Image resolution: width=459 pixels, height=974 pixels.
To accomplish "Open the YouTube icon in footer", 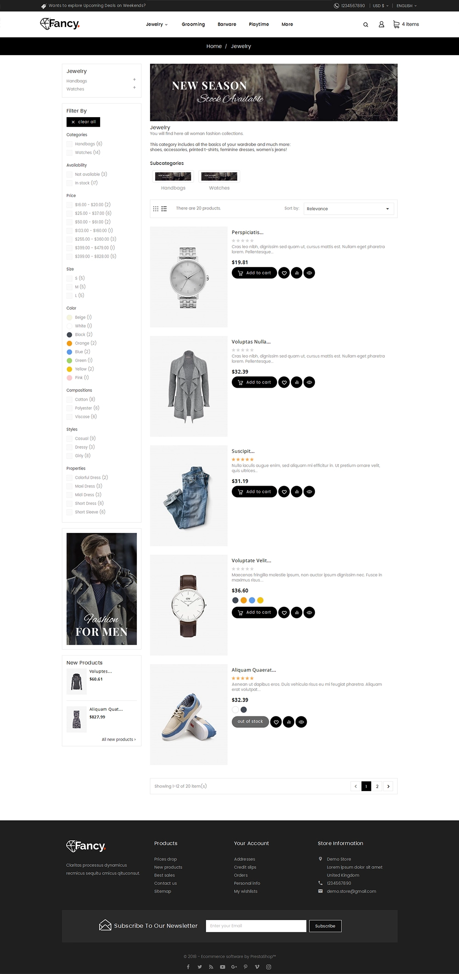I will pos(223,967).
